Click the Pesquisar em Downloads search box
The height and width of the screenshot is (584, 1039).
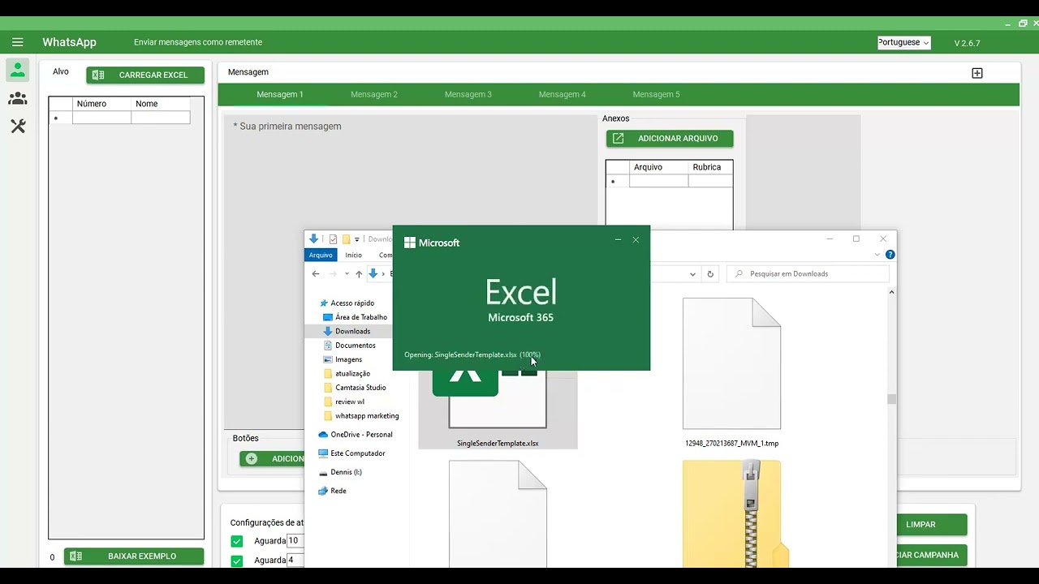[x=808, y=274]
